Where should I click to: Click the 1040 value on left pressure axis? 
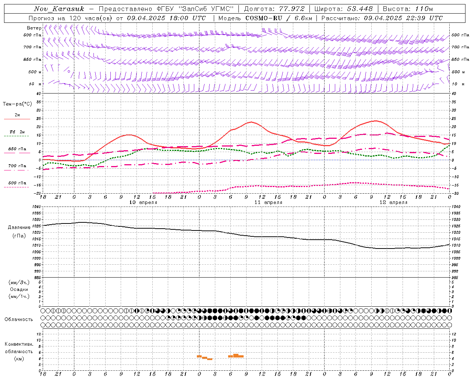coord(37,207)
